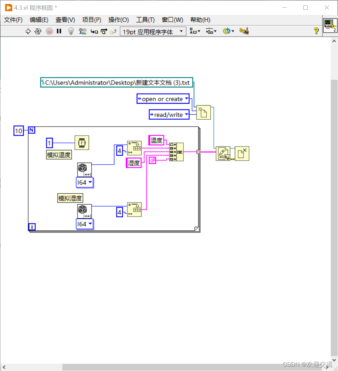Select the Open/Create/Replace File node

[203, 112]
